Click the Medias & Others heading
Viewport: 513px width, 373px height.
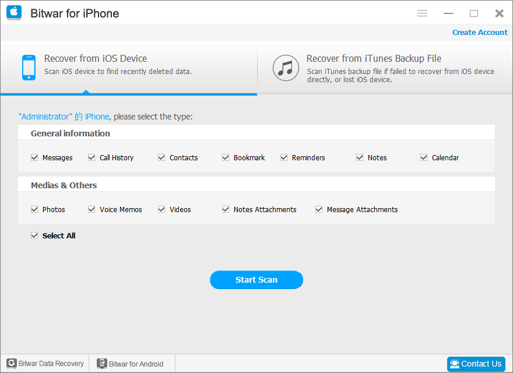[64, 185]
